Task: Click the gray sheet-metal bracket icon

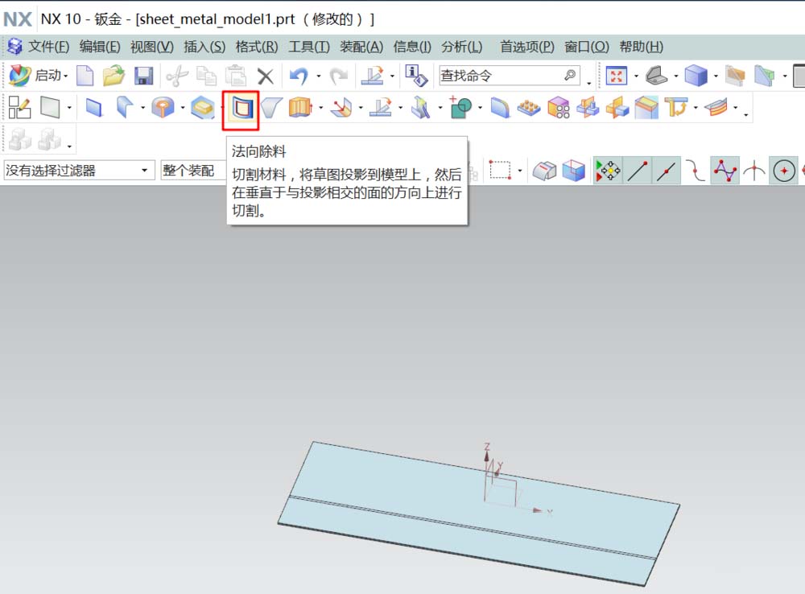Action: click(656, 76)
